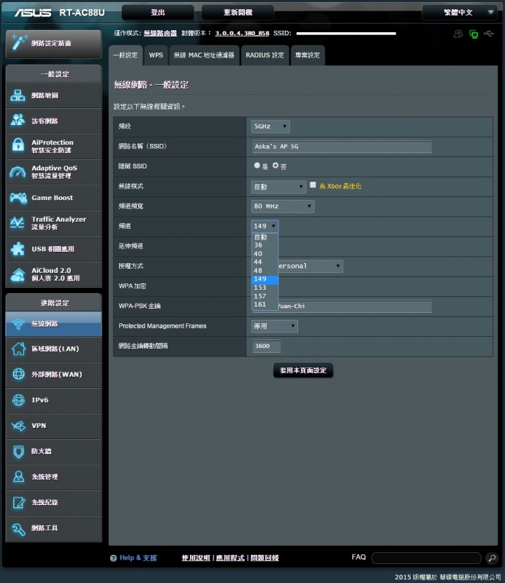505x583 pixels.
Task: Select Hide SSID No radio (否)
Action: (276, 166)
